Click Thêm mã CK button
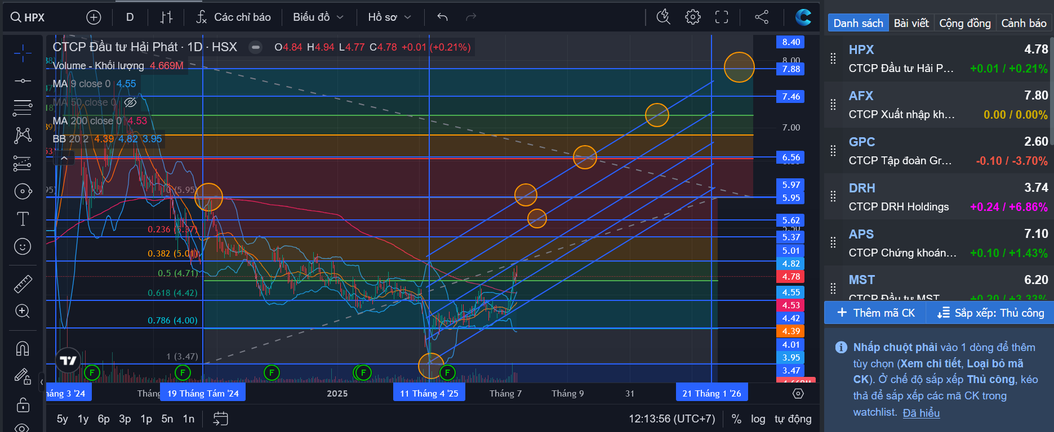This screenshot has width=1054, height=432. point(875,313)
